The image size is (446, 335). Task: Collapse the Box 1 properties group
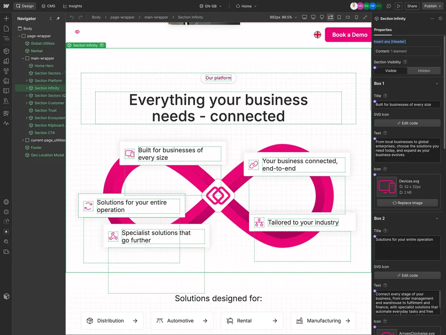(x=437, y=84)
